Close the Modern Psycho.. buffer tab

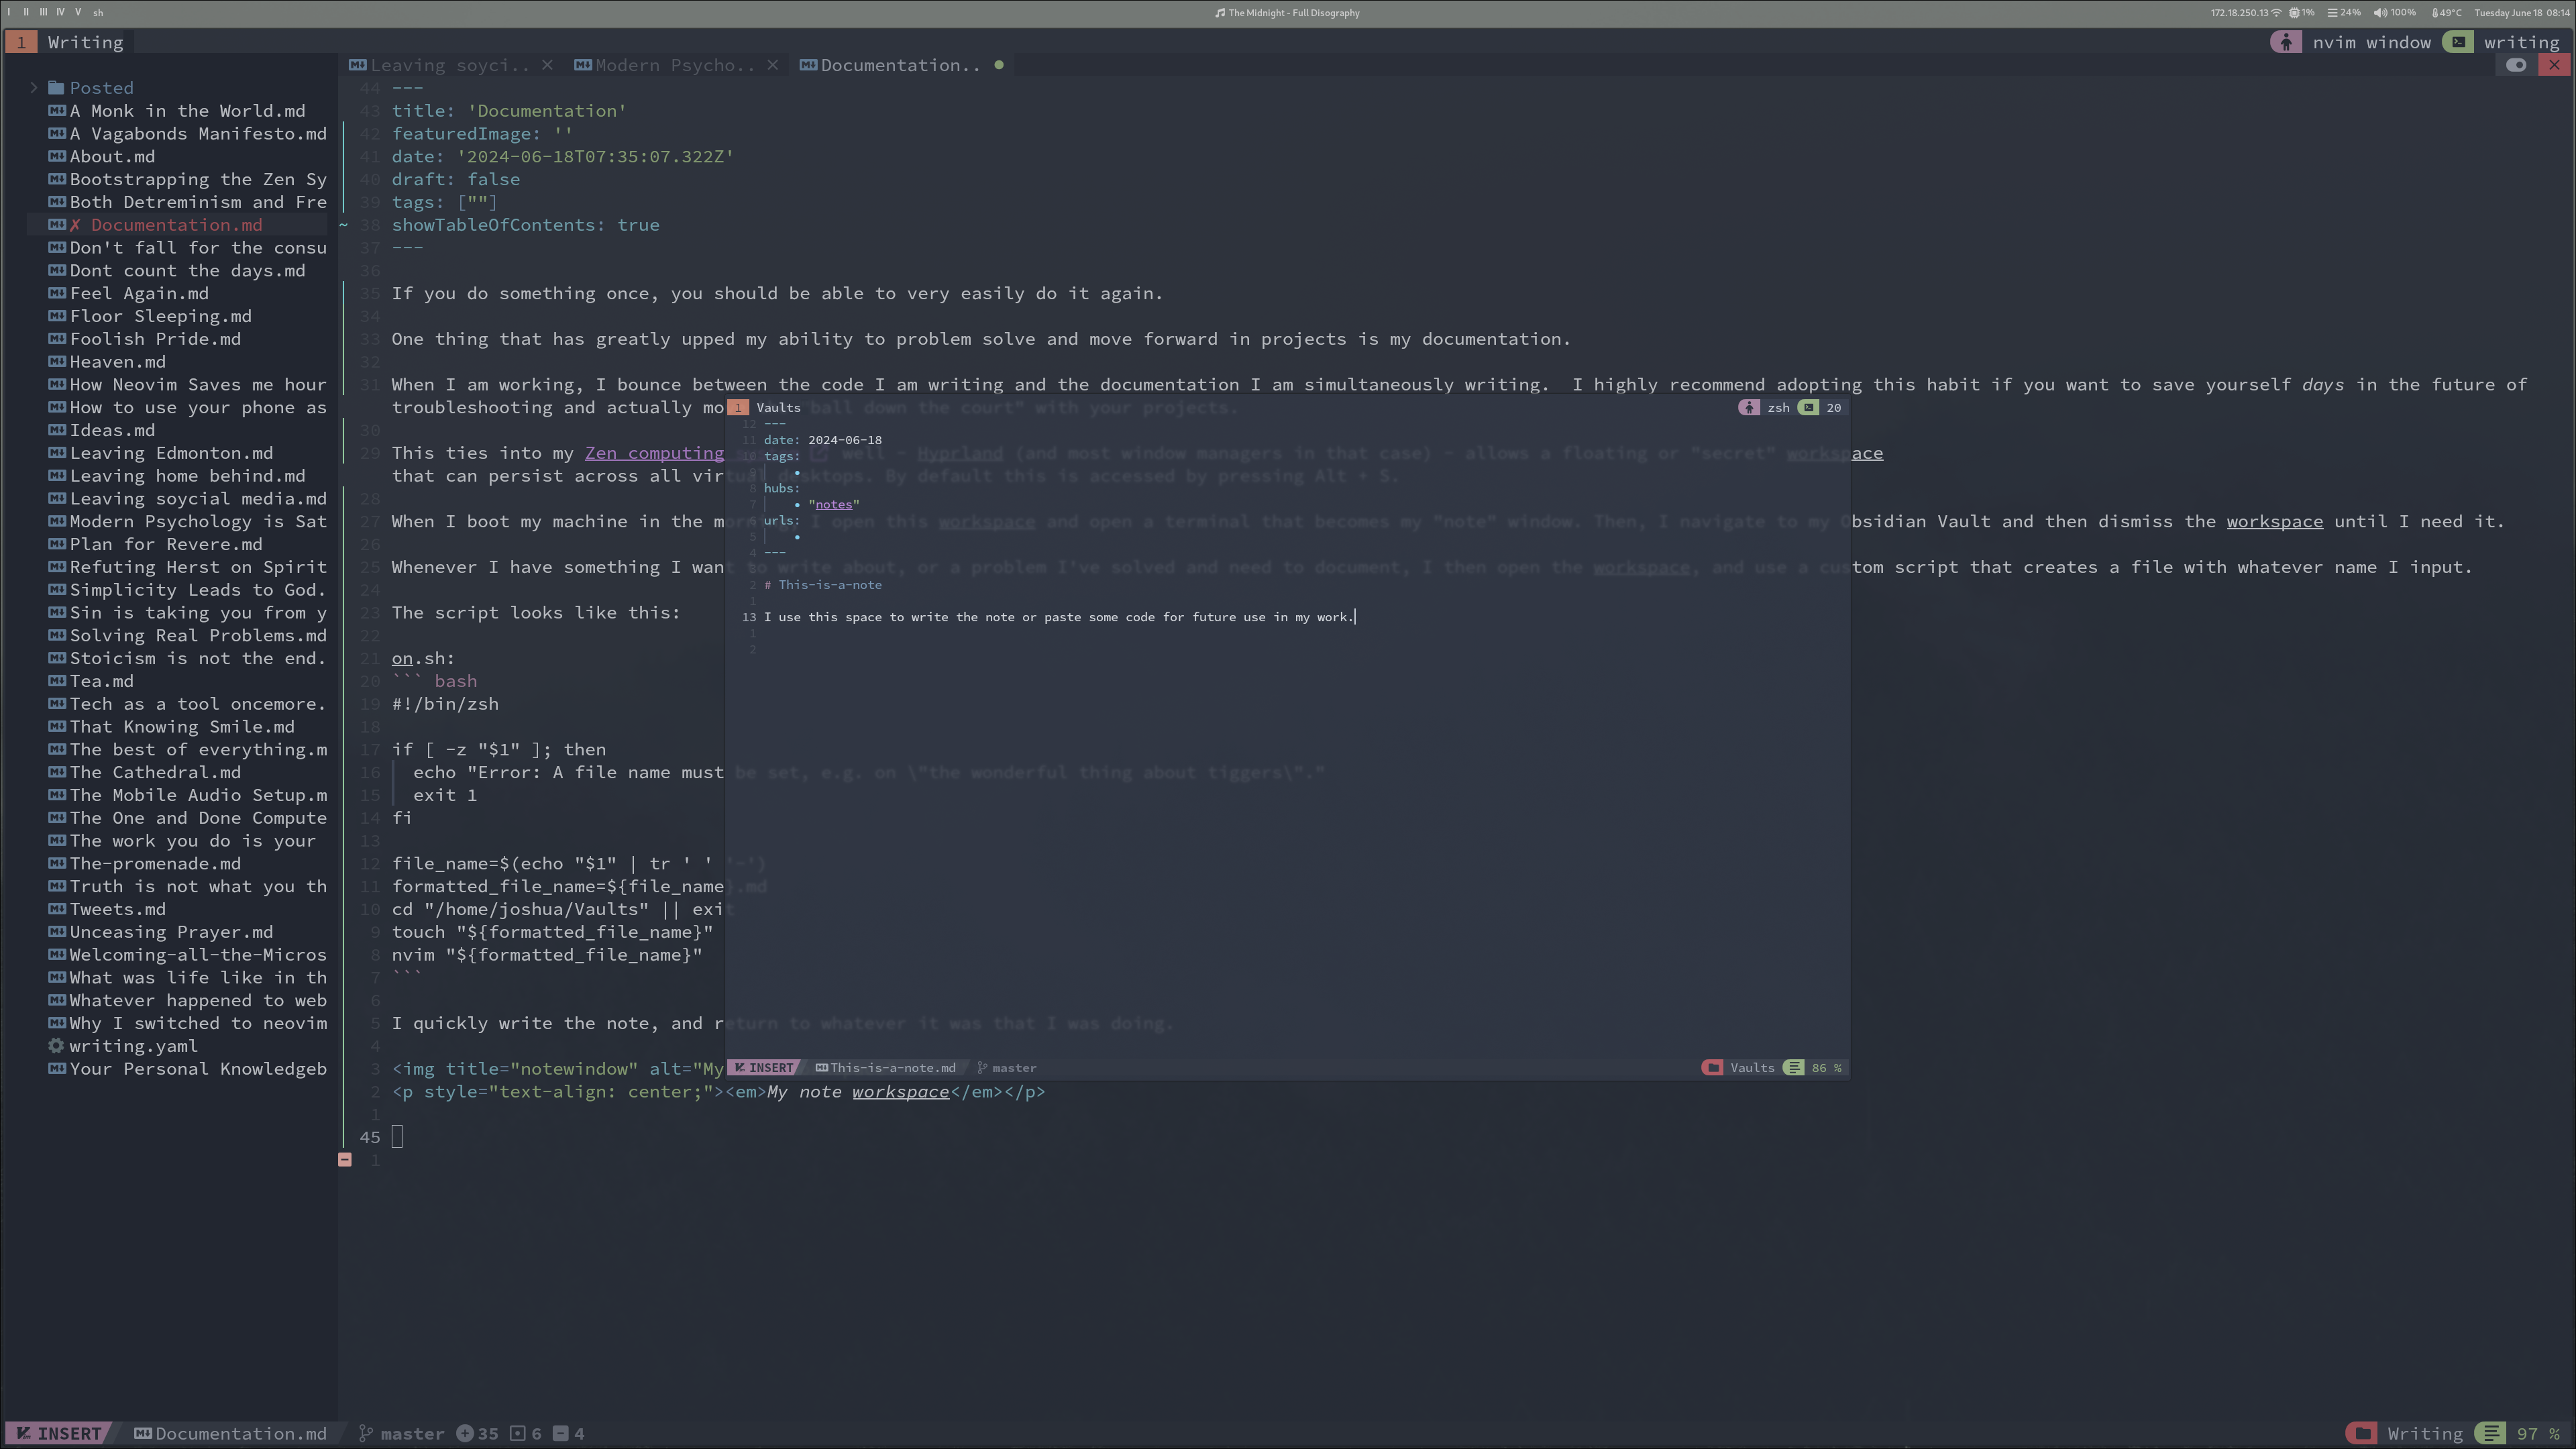click(x=773, y=65)
